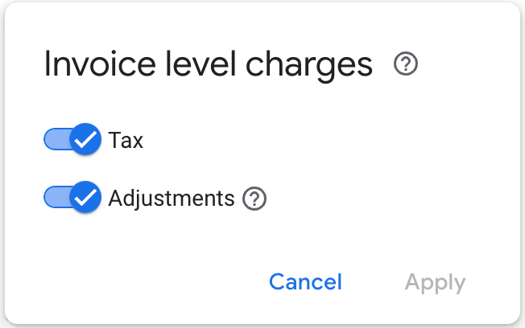Toggle Tax invoice level charge off

point(72,140)
